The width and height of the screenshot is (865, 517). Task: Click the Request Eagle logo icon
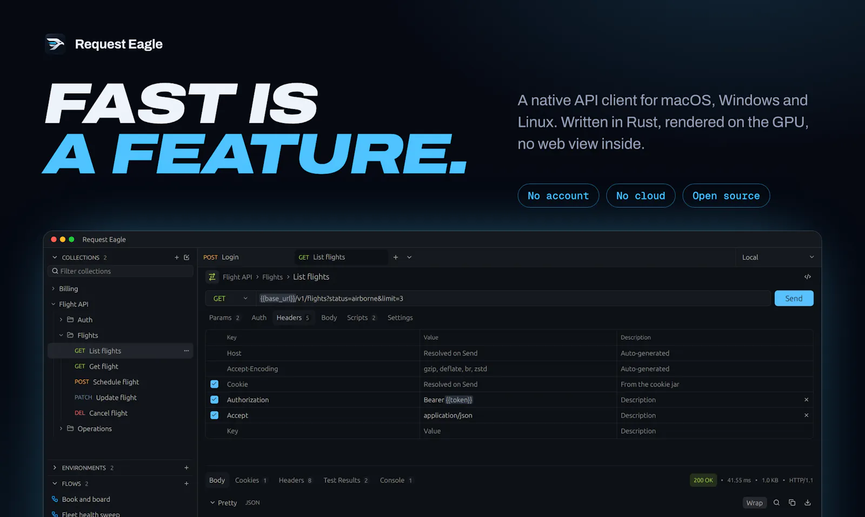point(55,44)
